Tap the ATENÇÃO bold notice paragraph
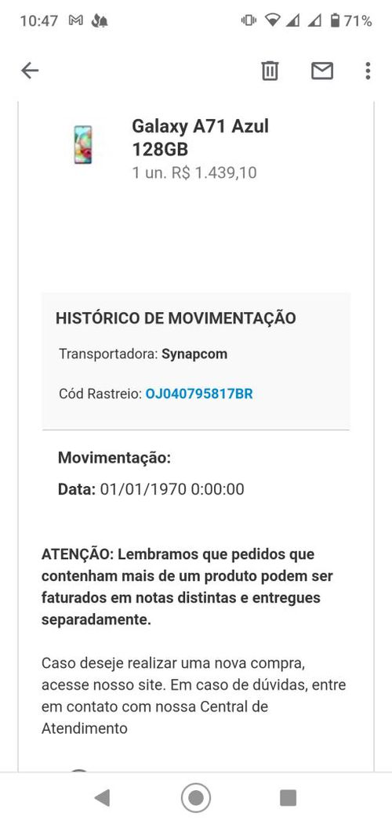 tap(187, 587)
